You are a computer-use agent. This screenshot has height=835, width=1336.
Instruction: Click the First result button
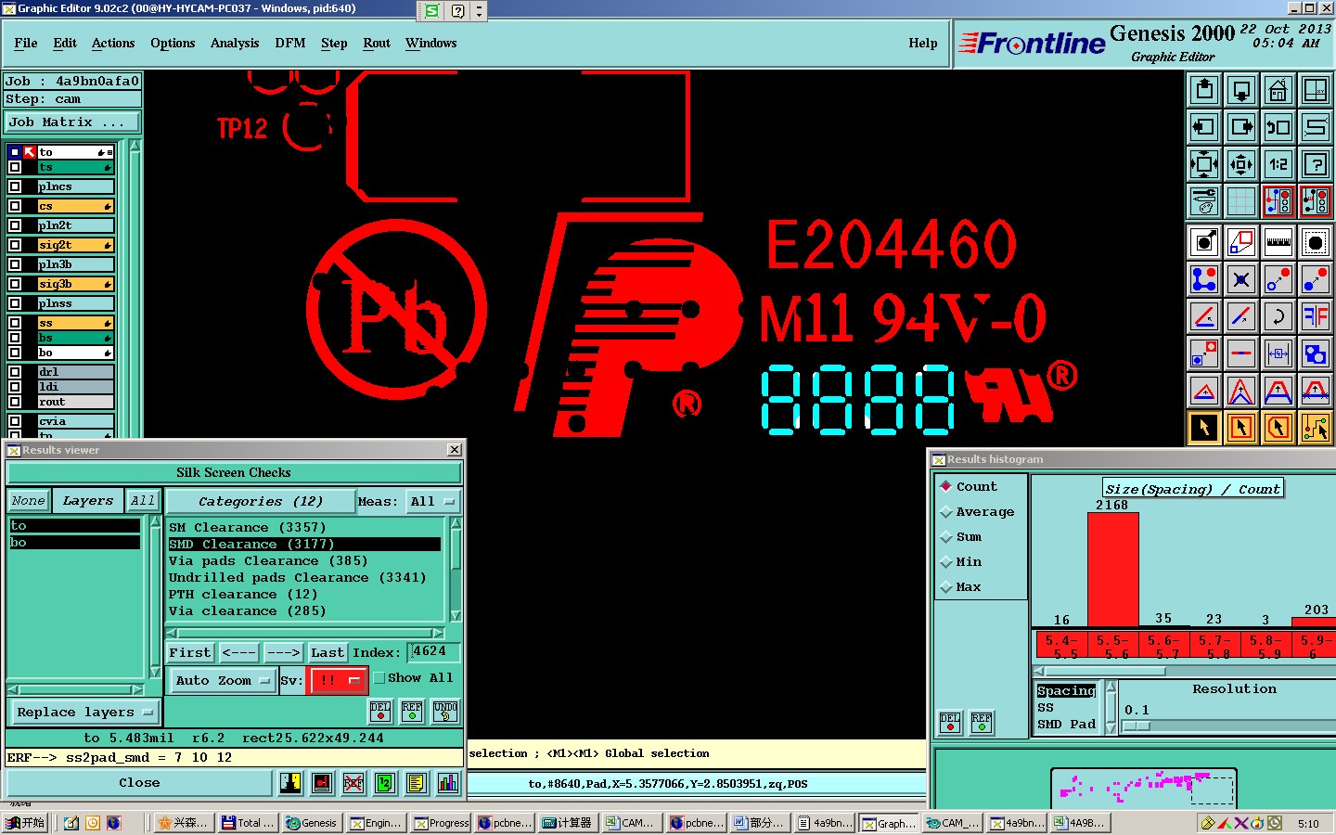(190, 653)
